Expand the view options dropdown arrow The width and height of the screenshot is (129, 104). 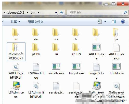(x=105, y=22)
